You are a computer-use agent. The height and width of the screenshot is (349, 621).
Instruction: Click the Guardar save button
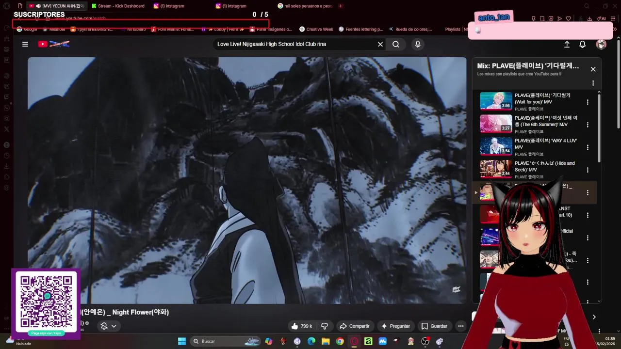[434, 326]
